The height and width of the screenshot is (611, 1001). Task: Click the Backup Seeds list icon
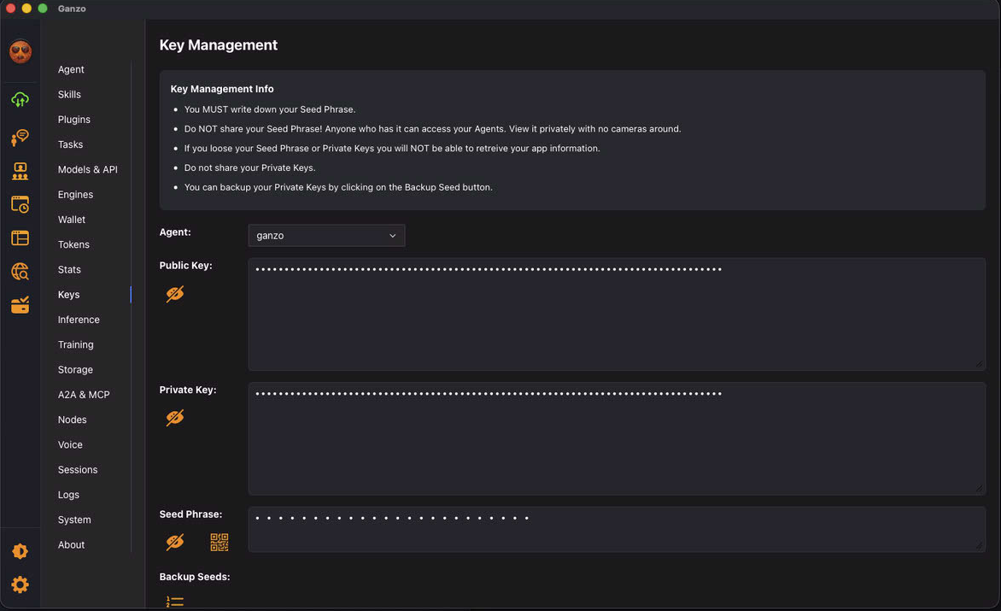click(174, 602)
